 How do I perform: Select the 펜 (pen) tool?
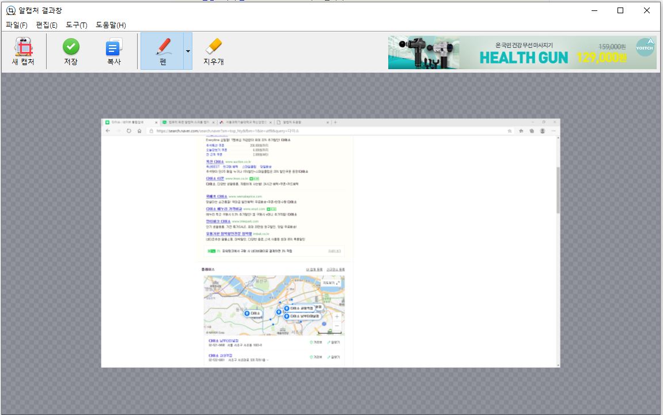(162, 51)
